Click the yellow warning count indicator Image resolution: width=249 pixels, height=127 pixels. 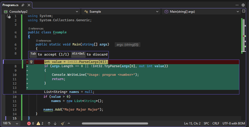tap(40, 123)
